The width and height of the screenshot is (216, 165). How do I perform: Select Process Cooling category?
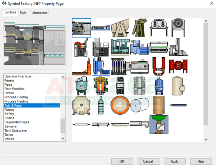coord(32,97)
